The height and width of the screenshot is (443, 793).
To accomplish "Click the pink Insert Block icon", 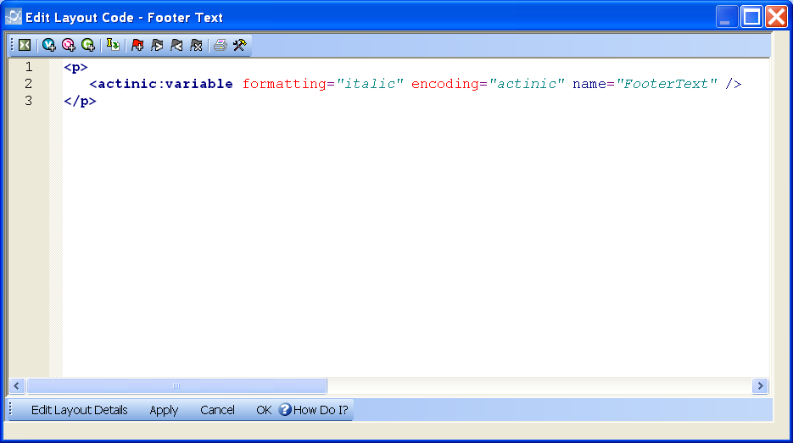I will coord(69,46).
